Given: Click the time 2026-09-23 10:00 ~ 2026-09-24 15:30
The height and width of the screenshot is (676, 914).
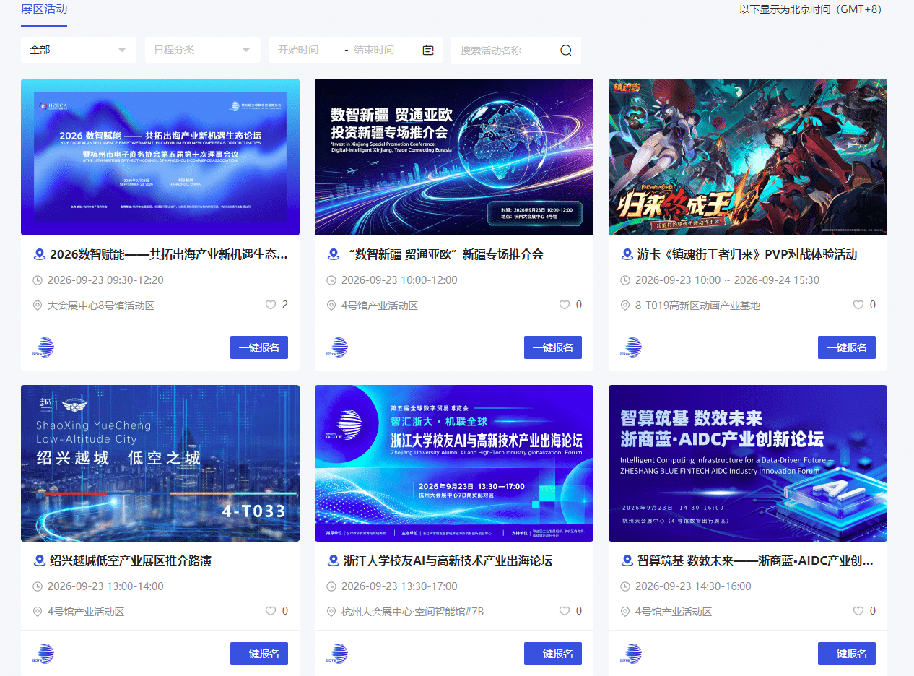Looking at the screenshot, I should pyautogui.click(x=727, y=280).
